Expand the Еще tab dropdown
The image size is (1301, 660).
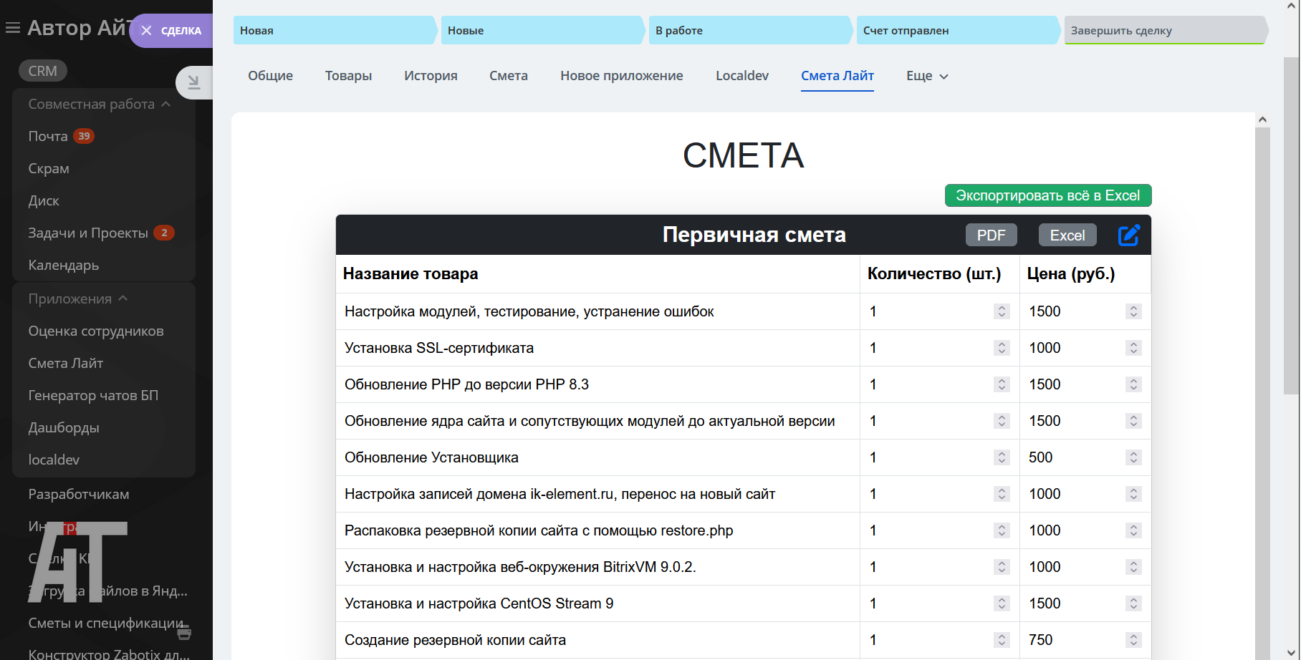[x=927, y=76]
